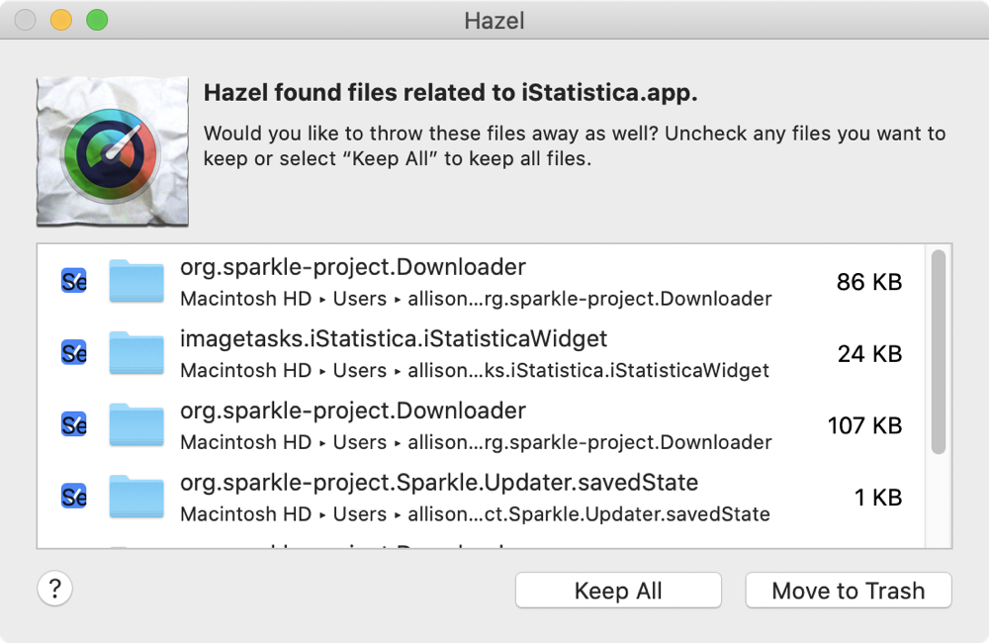The image size is (989, 643).
Task: Deselect the Sparkle.Updater.savedState checkbox
Action: (74, 496)
